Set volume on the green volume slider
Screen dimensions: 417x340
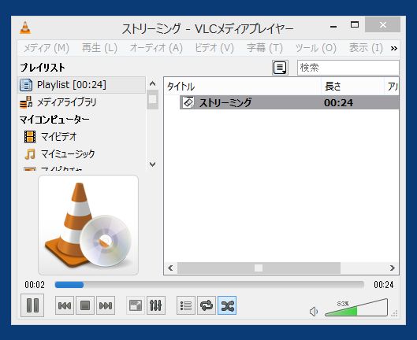click(x=356, y=308)
